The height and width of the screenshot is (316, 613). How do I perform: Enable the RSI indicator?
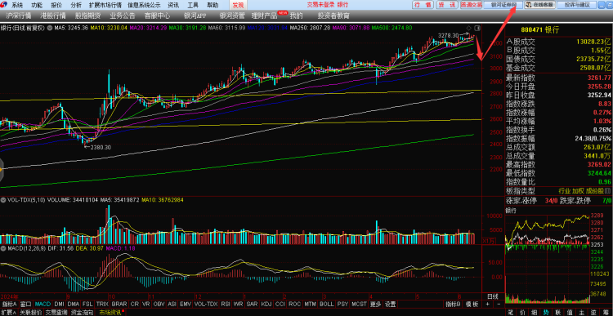pyautogui.click(x=226, y=304)
